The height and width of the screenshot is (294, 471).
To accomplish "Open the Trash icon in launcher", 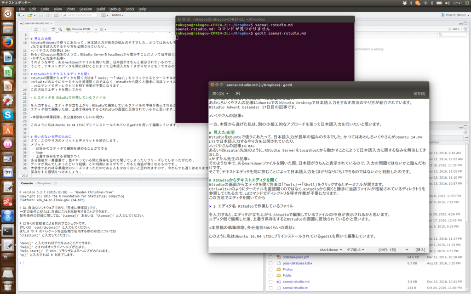I will pyautogui.click(x=8, y=286).
